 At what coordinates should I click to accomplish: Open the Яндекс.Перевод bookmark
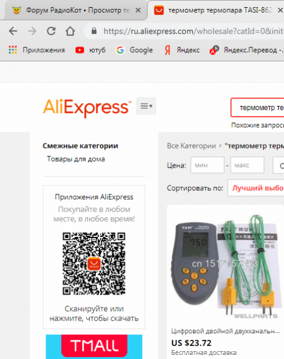tap(246, 50)
